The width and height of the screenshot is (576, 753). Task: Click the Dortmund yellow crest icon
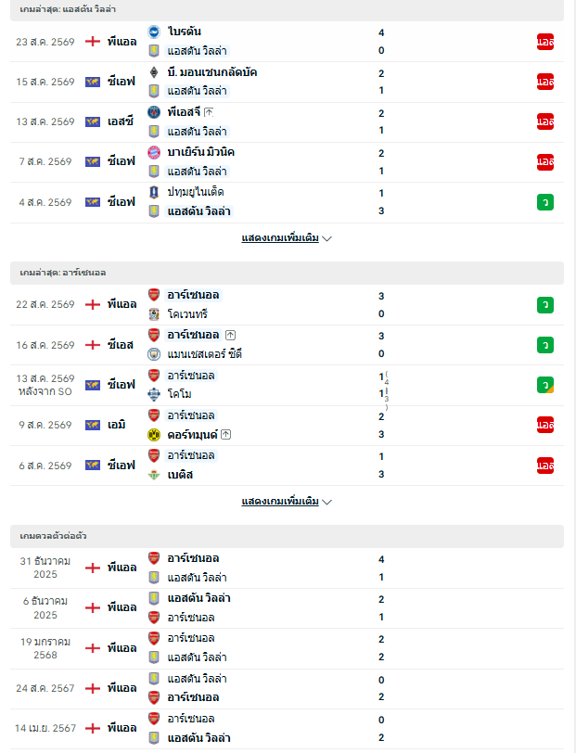tap(154, 435)
